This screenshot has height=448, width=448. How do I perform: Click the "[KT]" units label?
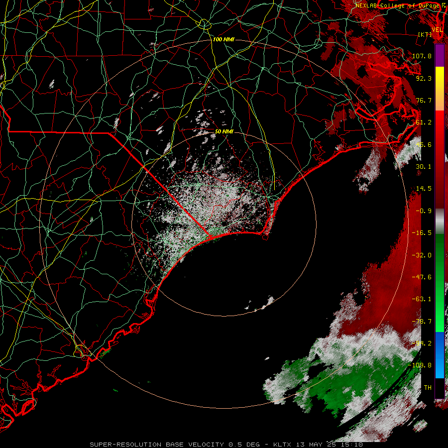point(425,34)
